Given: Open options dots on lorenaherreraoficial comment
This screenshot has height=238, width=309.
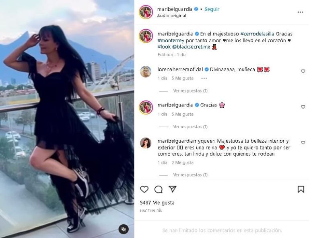Looking at the screenshot, I should click(204, 78).
